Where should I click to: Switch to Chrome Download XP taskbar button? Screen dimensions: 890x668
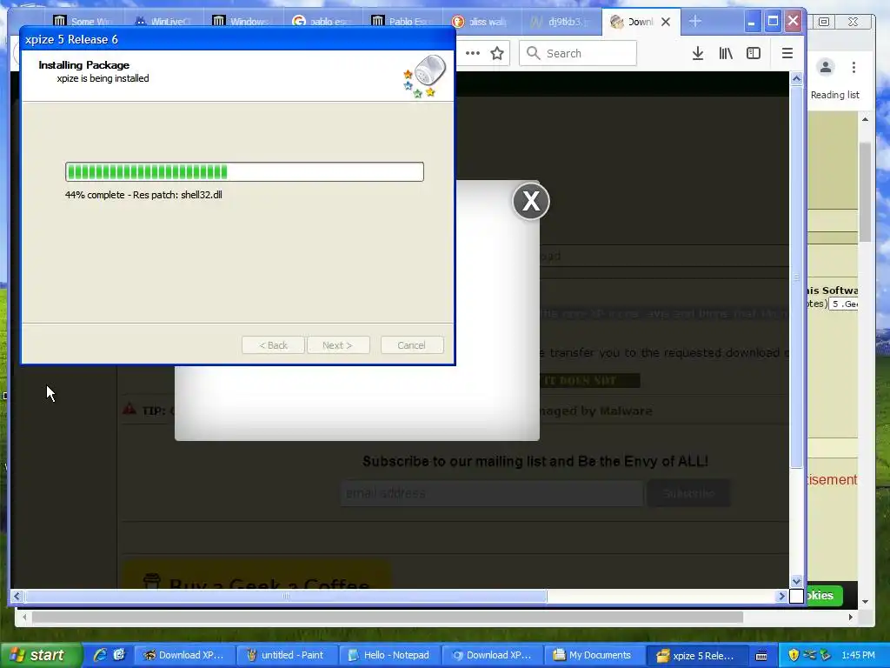tap(492, 655)
